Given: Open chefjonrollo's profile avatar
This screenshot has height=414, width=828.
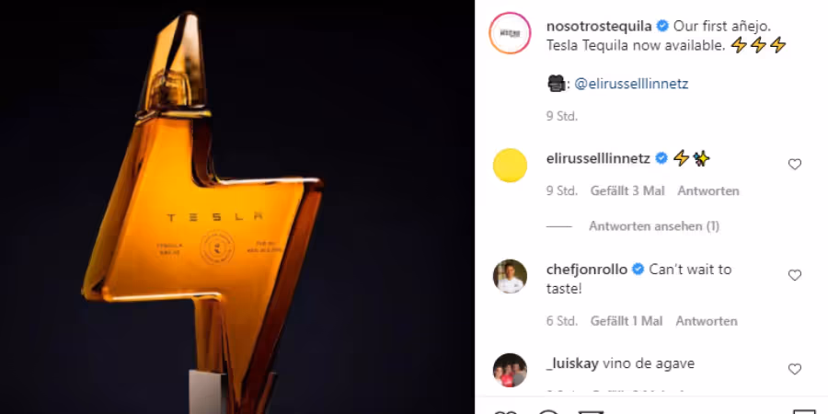Looking at the screenshot, I should (510, 276).
